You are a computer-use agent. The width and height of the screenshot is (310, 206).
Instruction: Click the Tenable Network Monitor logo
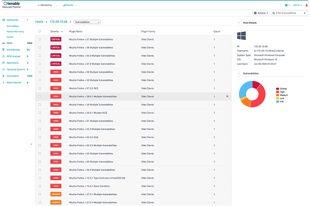(x=11, y=5)
